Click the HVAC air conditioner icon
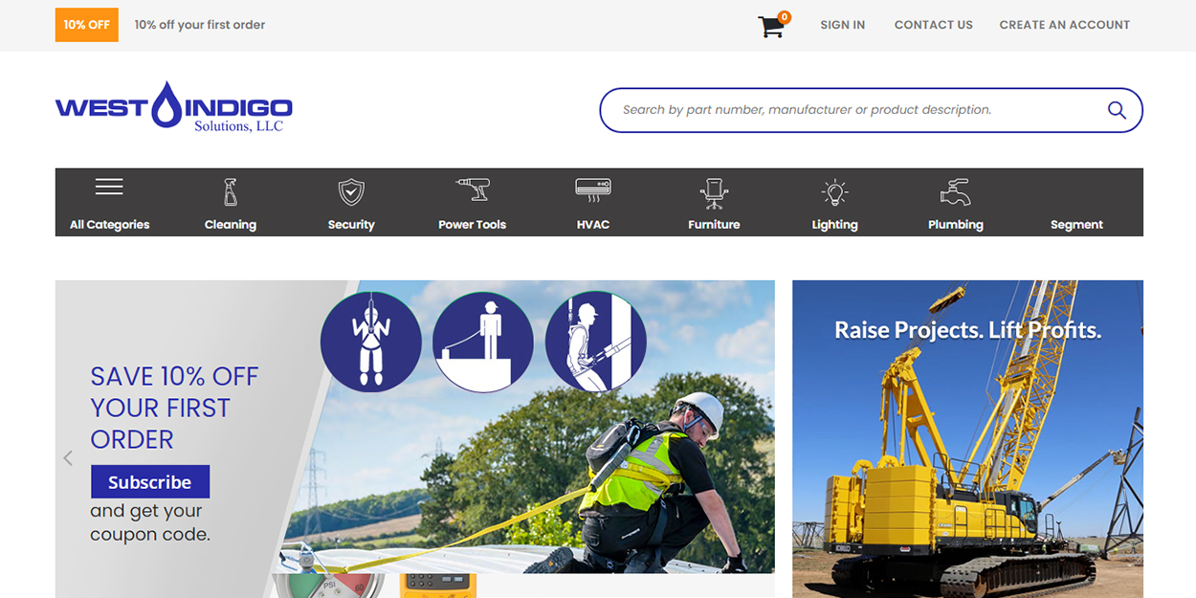 coord(593,189)
